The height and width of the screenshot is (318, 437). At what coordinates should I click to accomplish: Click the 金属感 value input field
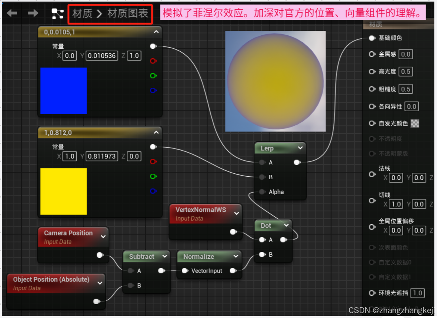click(x=405, y=54)
